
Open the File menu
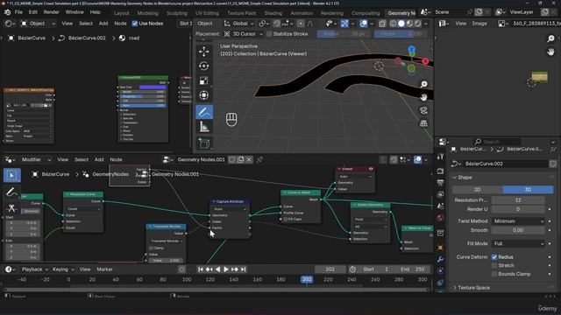[18, 12]
